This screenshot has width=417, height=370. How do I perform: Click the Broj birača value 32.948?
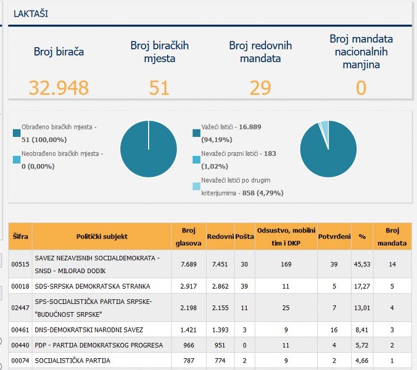tap(59, 88)
